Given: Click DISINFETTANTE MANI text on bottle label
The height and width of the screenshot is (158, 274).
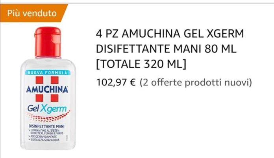Looking at the screenshot, I should [x=46, y=126].
